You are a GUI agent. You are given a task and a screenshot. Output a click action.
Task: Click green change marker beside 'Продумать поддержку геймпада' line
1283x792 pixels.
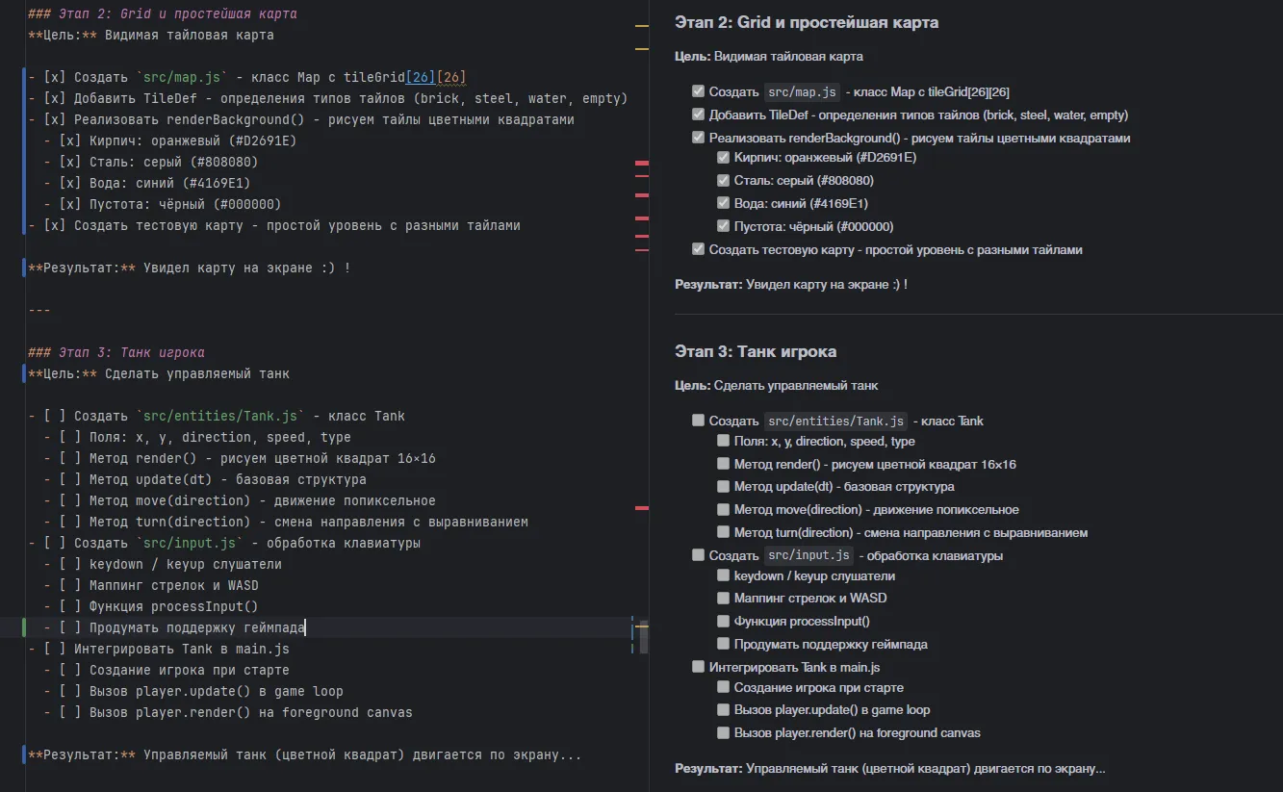[x=24, y=627]
